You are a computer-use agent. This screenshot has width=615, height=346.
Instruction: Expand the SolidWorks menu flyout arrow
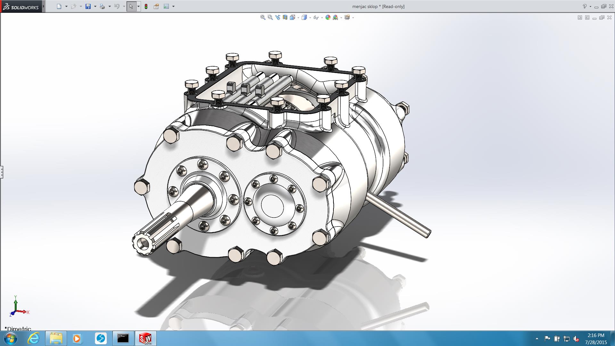tap(44, 6)
